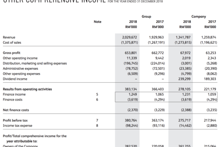This screenshot has width=220, height=147.
Task: Click Company 2018 revenue 1,341,787
Action: 183,37
